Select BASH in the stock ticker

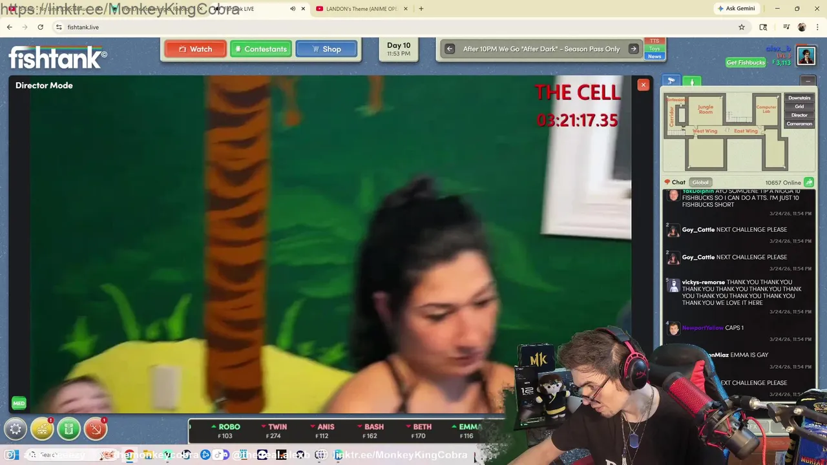[x=370, y=431]
